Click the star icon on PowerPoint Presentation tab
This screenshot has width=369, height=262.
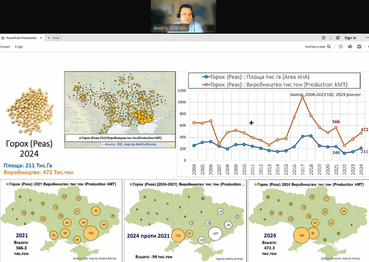click(2, 38)
